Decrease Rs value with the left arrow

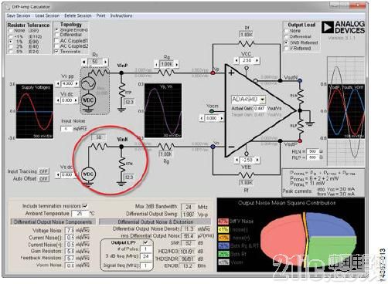[84, 62]
